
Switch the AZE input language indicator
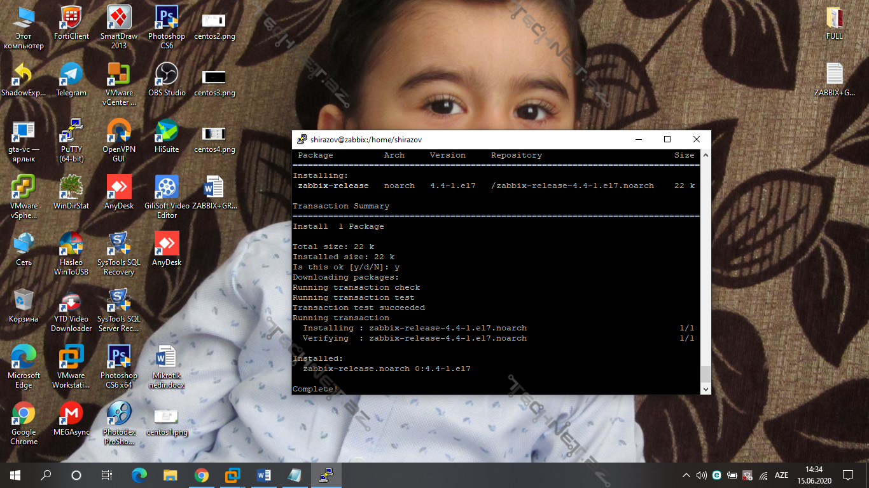point(781,475)
